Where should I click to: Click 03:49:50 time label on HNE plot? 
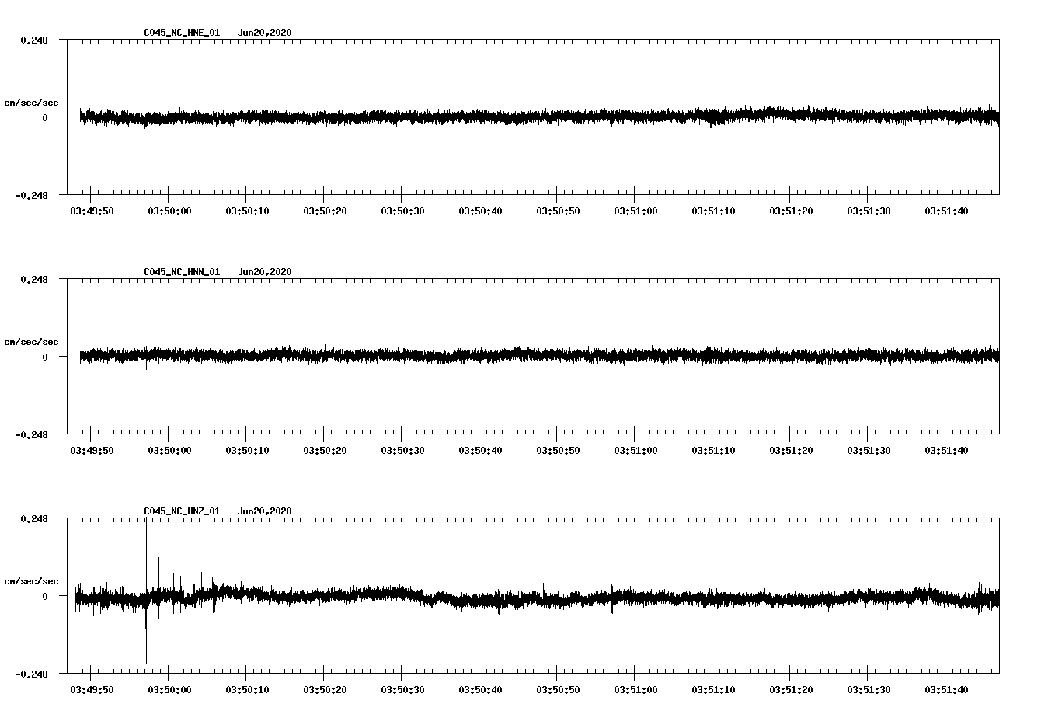tap(92, 211)
